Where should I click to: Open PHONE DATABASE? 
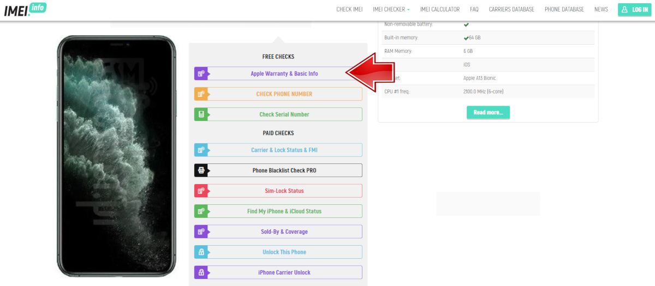point(564,9)
